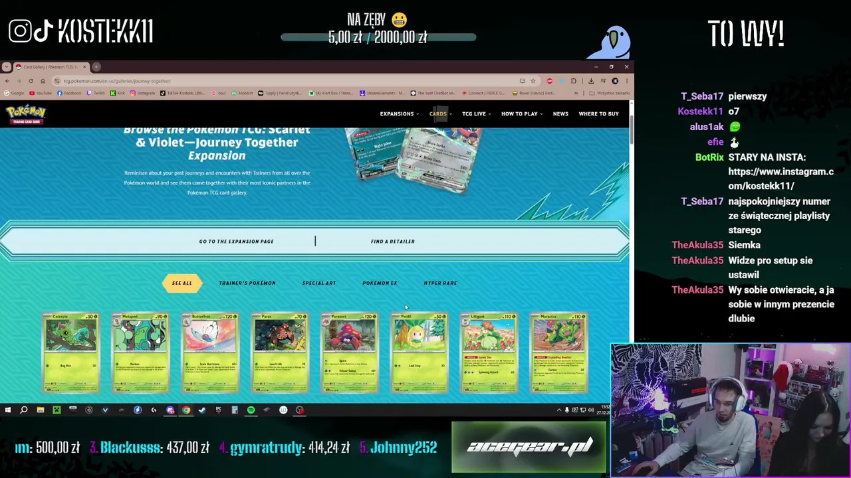851x478 pixels.
Task: Click Go to the Expansion Page
Action: pos(236,242)
